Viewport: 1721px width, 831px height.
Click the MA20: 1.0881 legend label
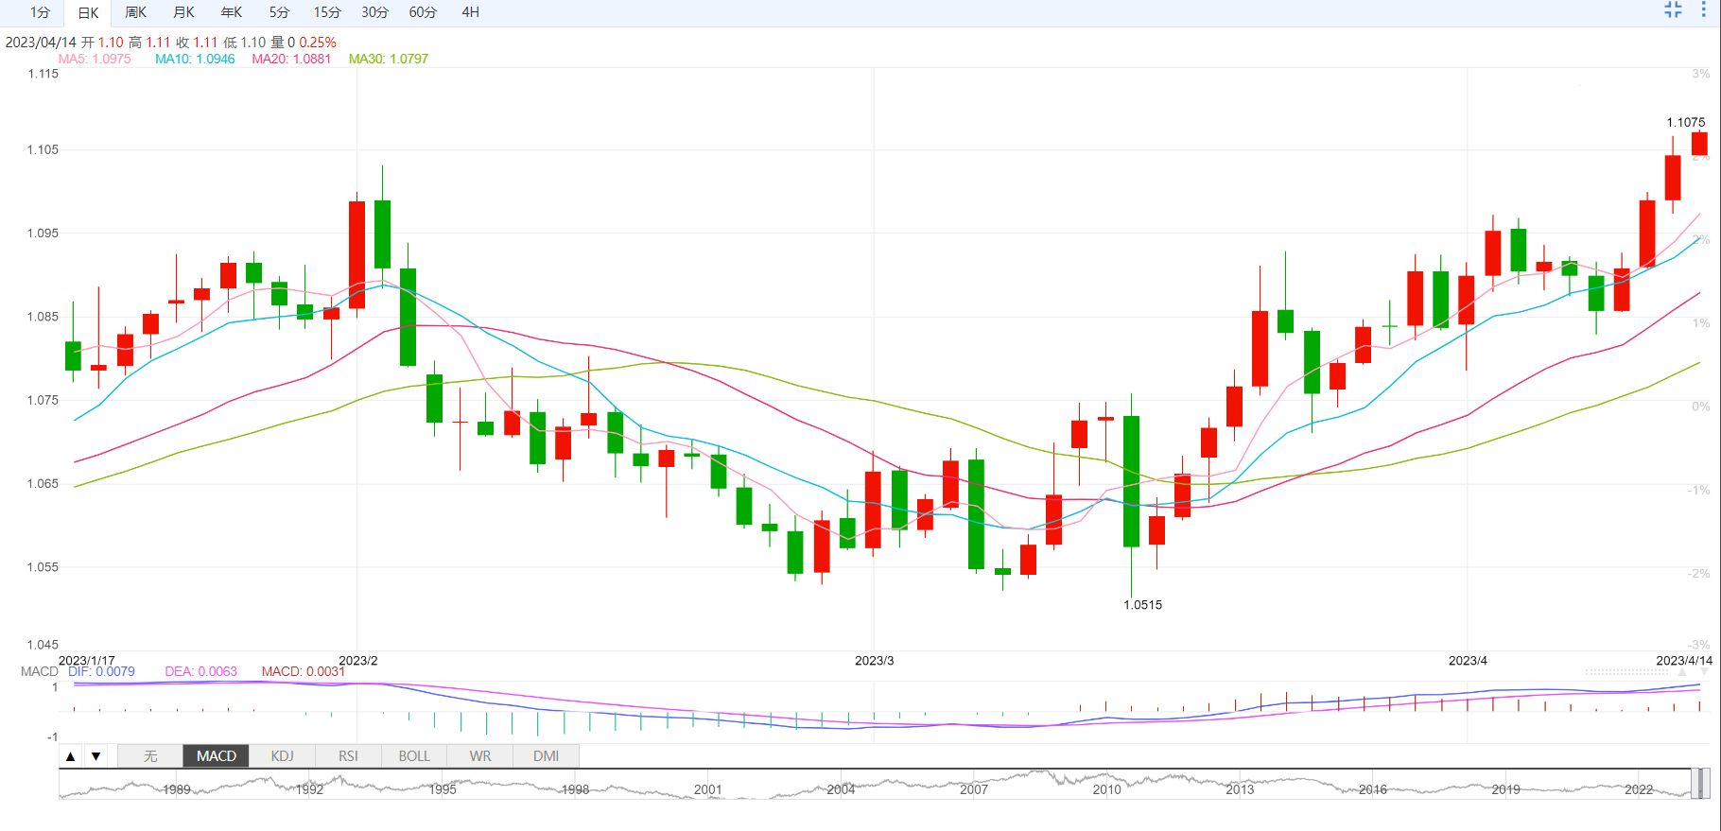[291, 59]
